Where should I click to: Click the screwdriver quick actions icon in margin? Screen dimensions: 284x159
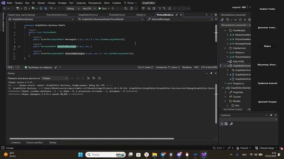click(x=19, y=46)
